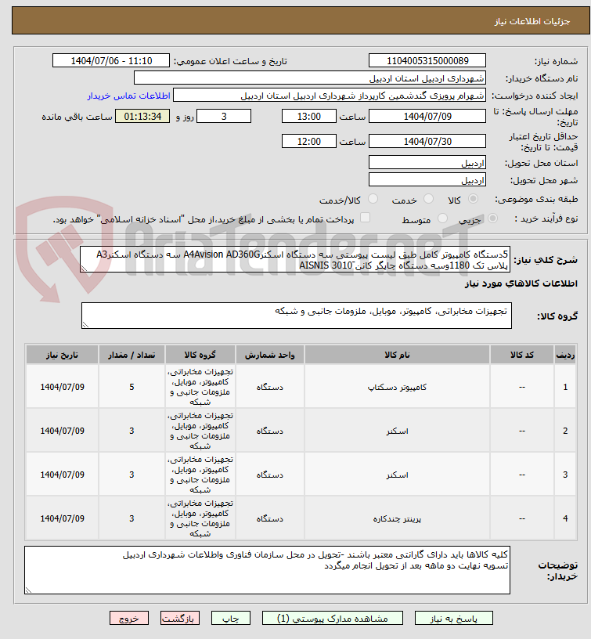Click the ساعت باقی مانده label

click(77, 117)
